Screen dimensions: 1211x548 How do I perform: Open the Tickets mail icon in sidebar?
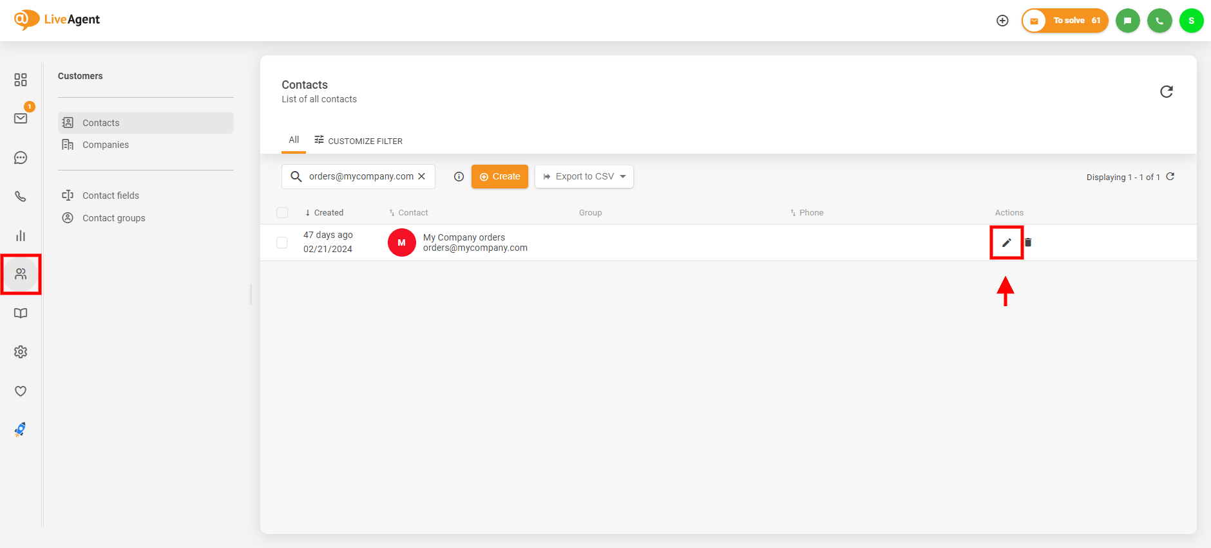pos(21,118)
